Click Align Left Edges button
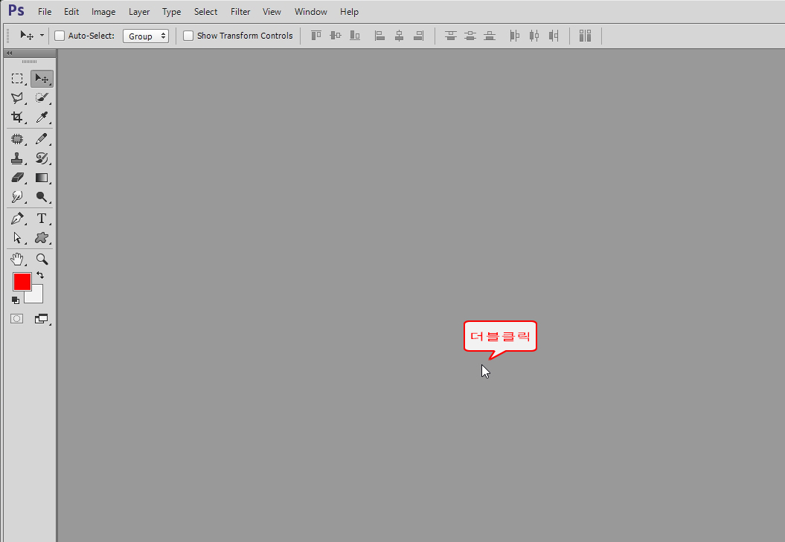The width and height of the screenshot is (785, 542). [379, 36]
